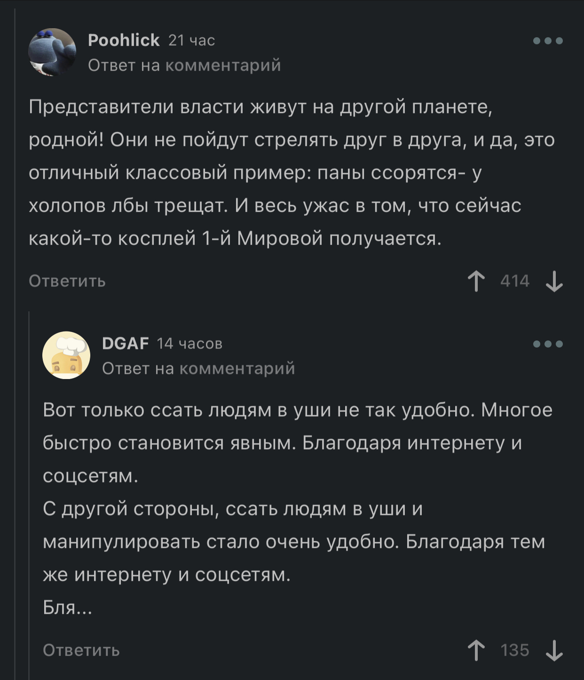Open Poohlick's profile avatar

[x=52, y=52]
